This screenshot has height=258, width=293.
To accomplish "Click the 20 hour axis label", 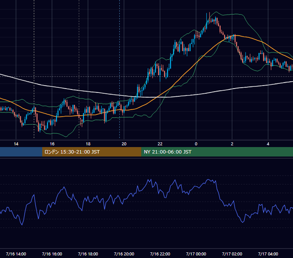I will 124,144.
